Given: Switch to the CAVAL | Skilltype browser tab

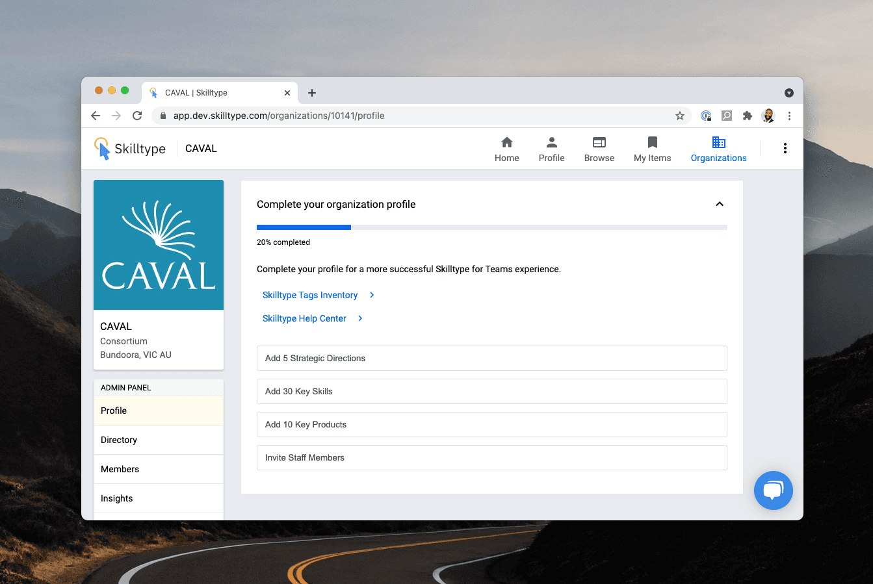Looking at the screenshot, I should click(x=220, y=93).
